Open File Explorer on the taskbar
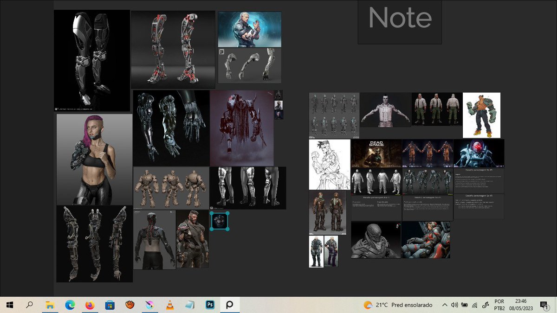The width and height of the screenshot is (557, 313). tap(49, 305)
